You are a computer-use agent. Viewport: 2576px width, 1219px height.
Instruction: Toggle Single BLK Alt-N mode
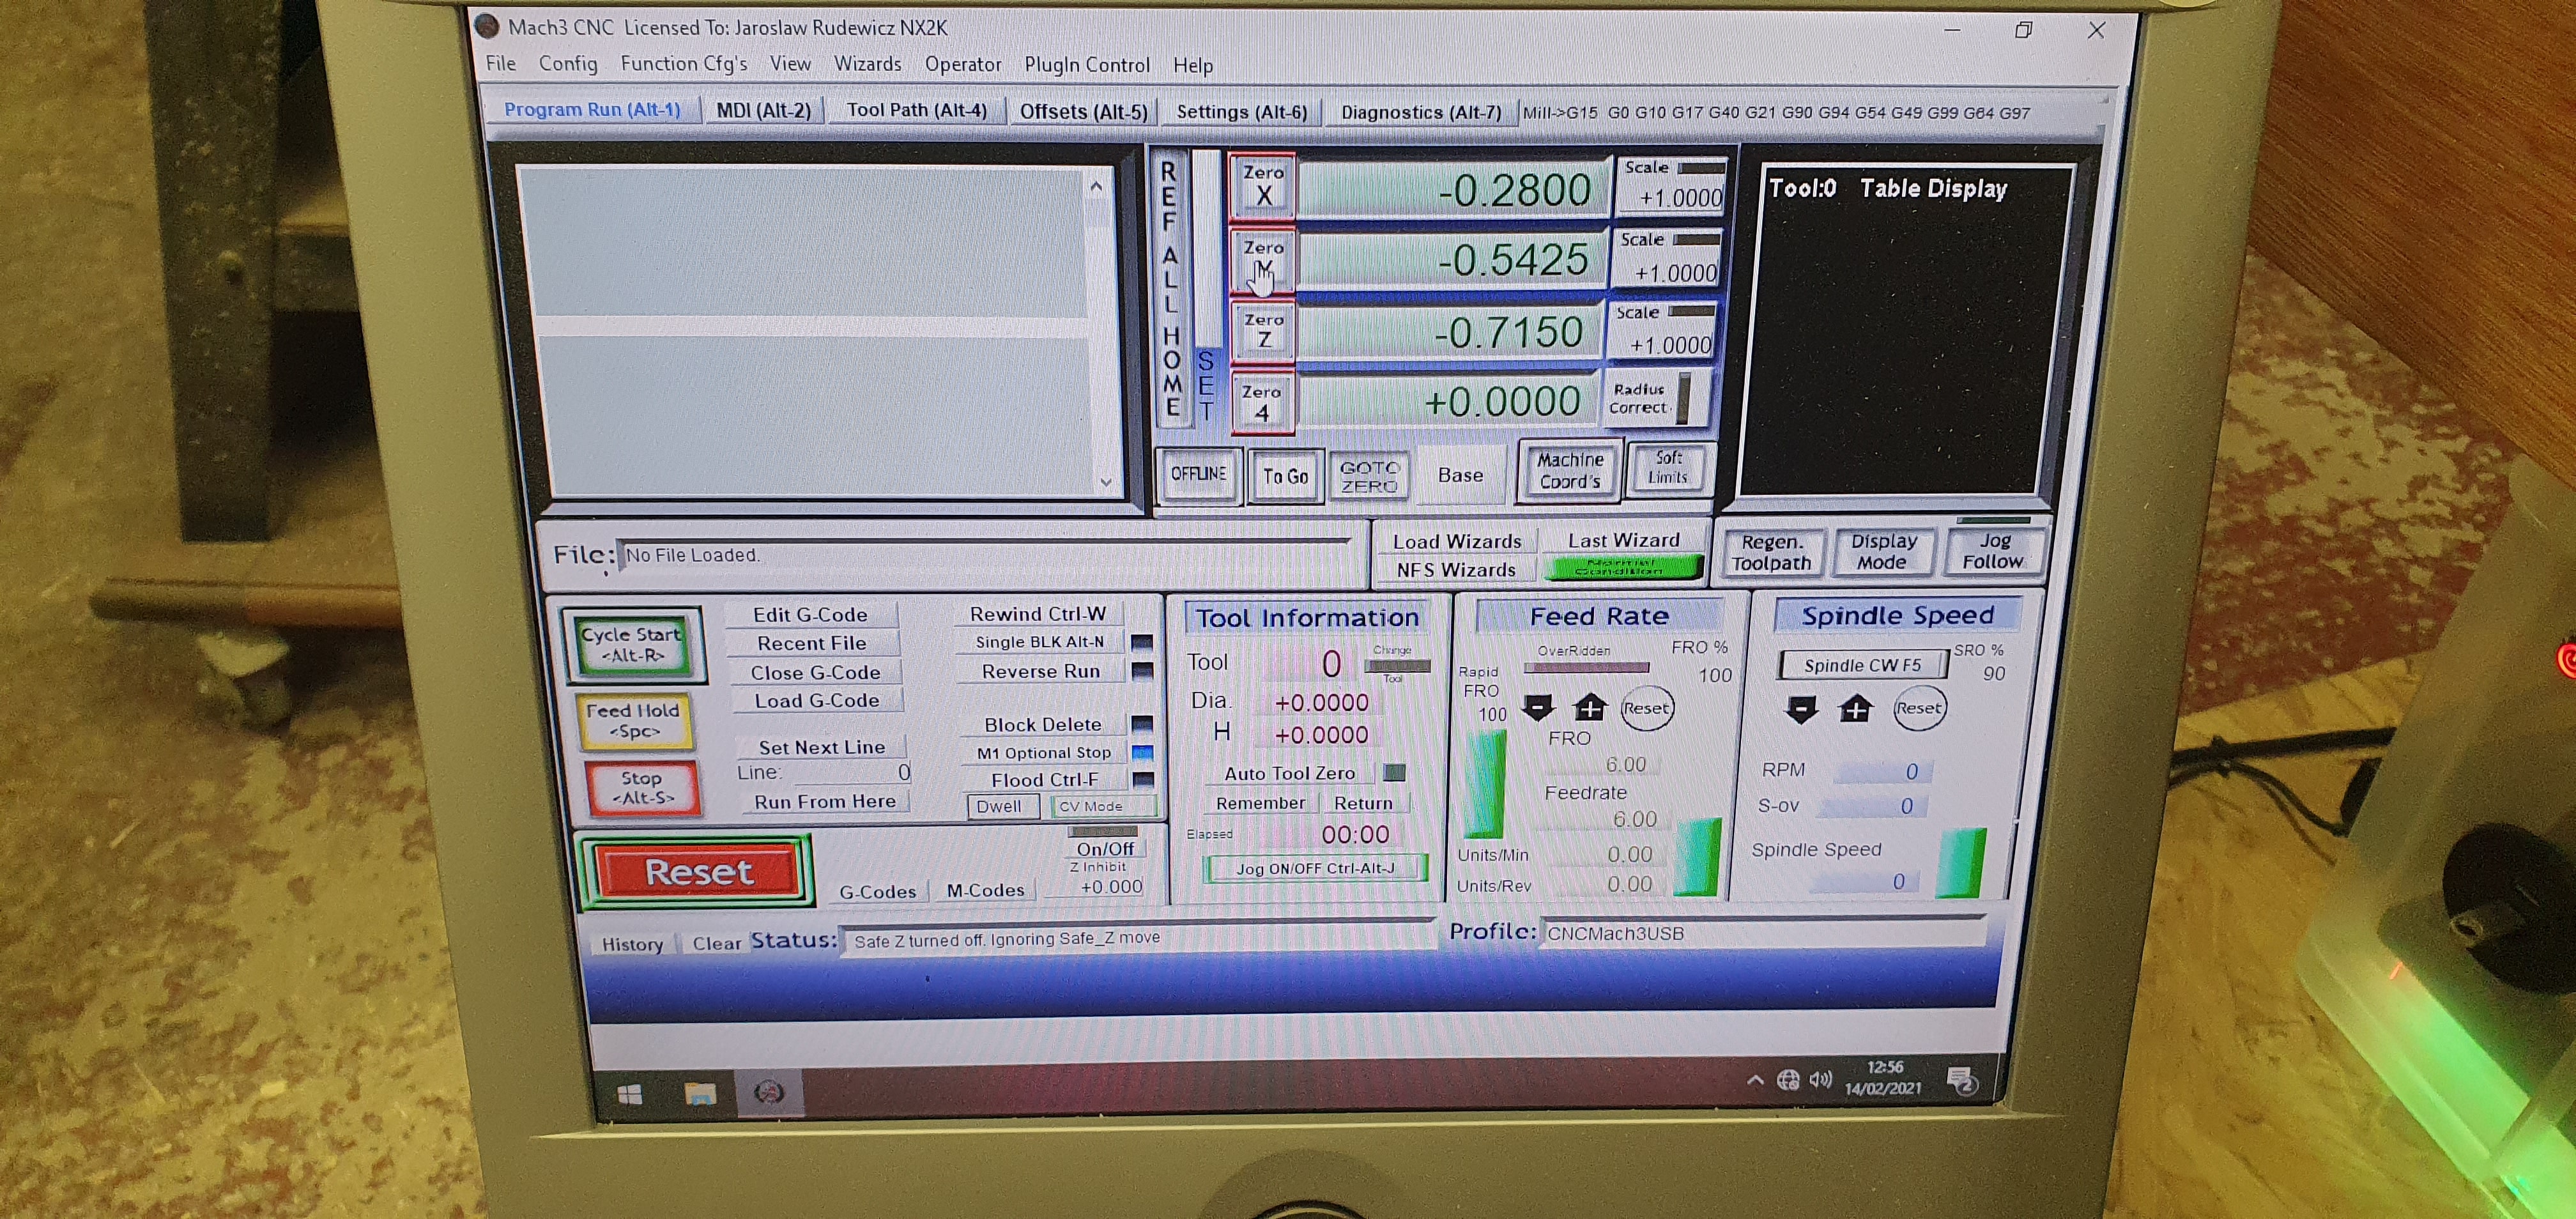pyautogui.click(x=1040, y=642)
